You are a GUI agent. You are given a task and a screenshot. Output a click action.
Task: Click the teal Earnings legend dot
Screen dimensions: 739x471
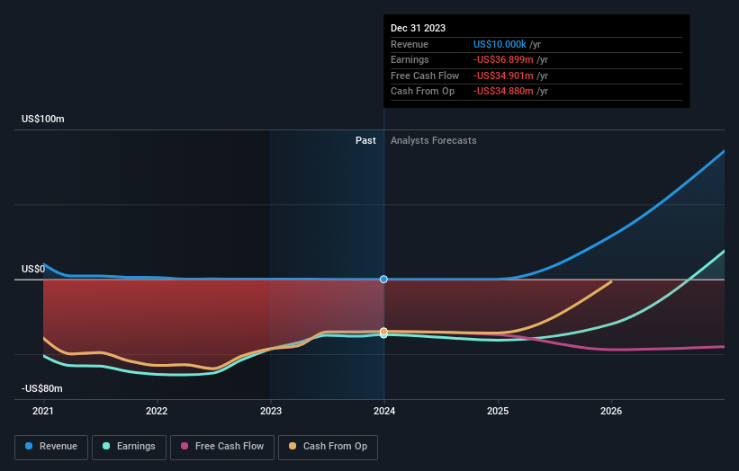[x=106, y=446]
